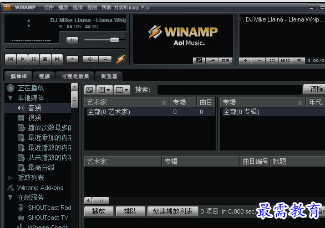The width and height of the screenshot is (325, 228).
Task: Click the export arrow button under logo
Action: [x=212, y=61]
